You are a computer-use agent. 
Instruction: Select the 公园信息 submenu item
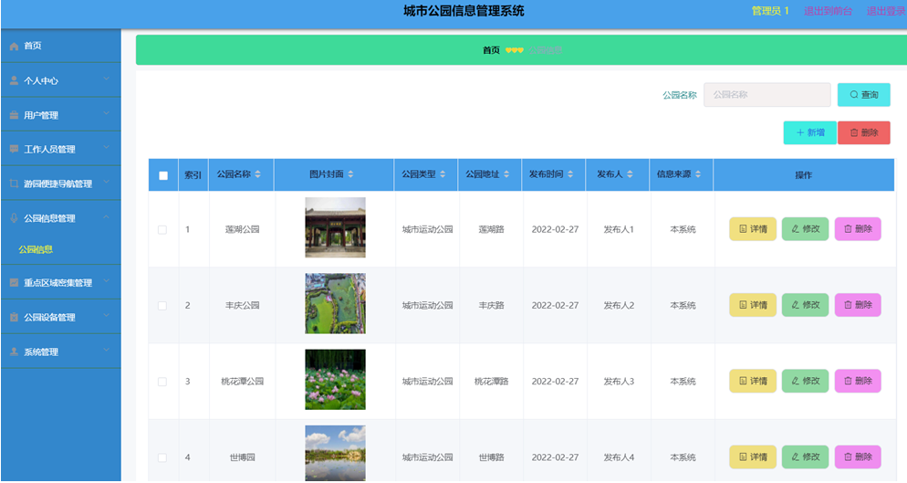pos(36,249)
